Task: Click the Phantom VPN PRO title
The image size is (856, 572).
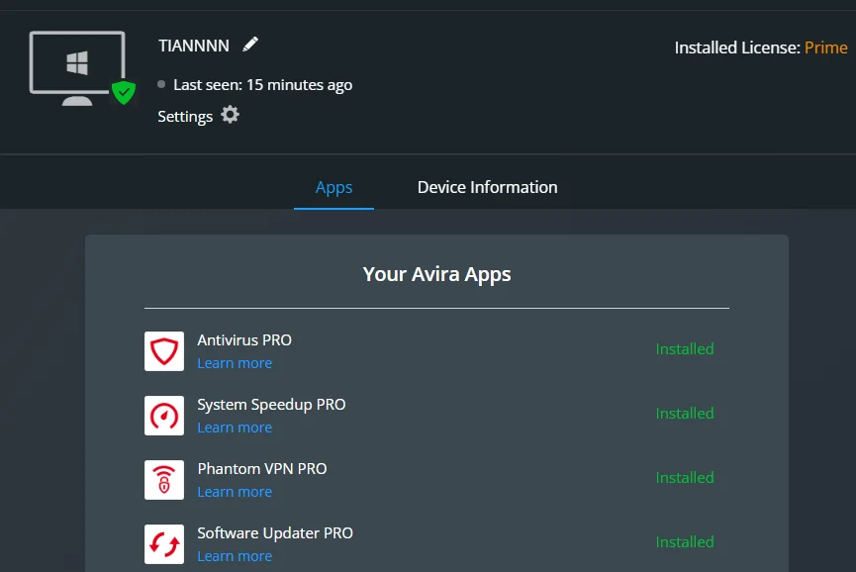Action: 262,469
